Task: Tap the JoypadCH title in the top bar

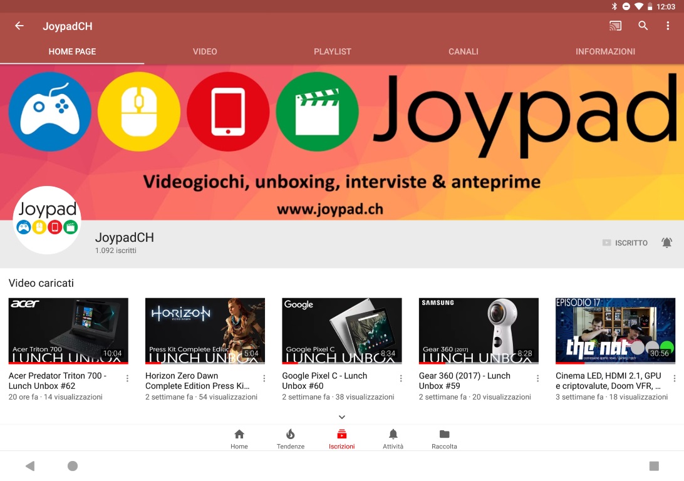Action: [x=68, y=26]
